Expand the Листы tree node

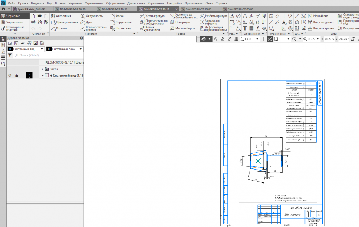click(x=43, y=69)
